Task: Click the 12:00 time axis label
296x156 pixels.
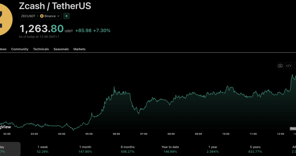Action: coord(280,134)
